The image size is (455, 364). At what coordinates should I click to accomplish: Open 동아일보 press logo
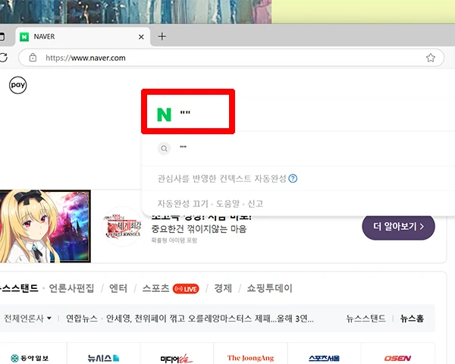tap(30, 358)
